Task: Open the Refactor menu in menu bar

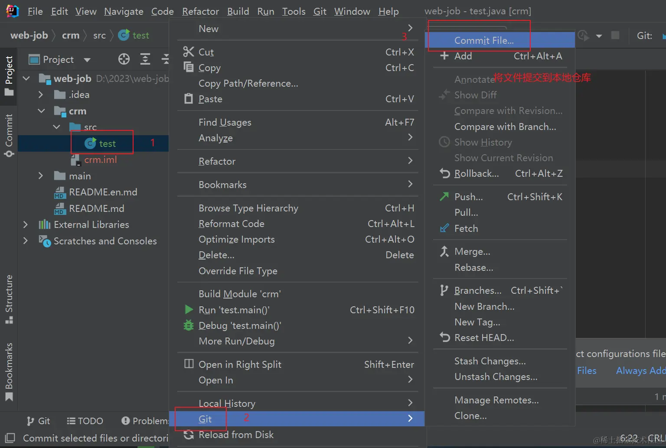Action: pyautogui.click(x=200, y=11)
